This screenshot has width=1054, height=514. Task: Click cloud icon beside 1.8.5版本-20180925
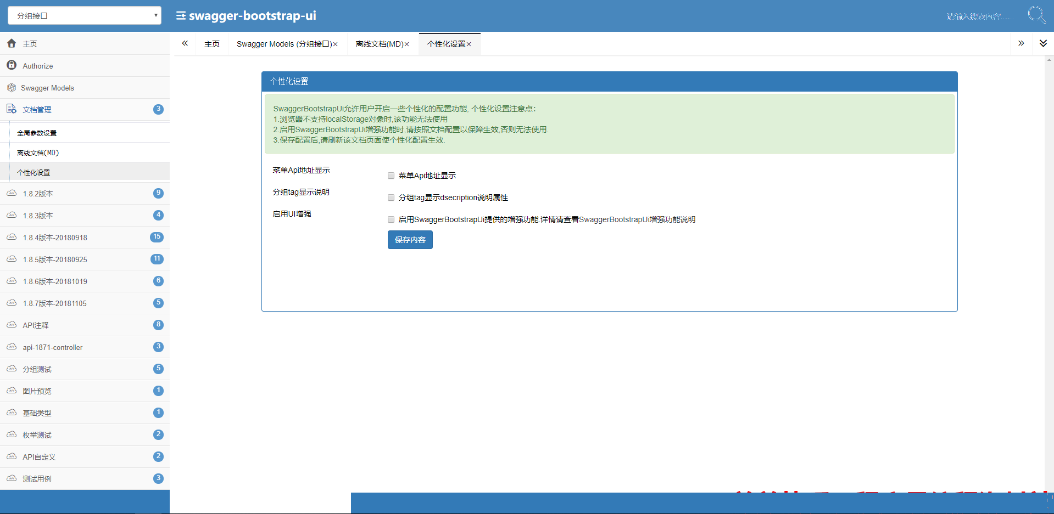pyautogui.click(x=12, y=259)
